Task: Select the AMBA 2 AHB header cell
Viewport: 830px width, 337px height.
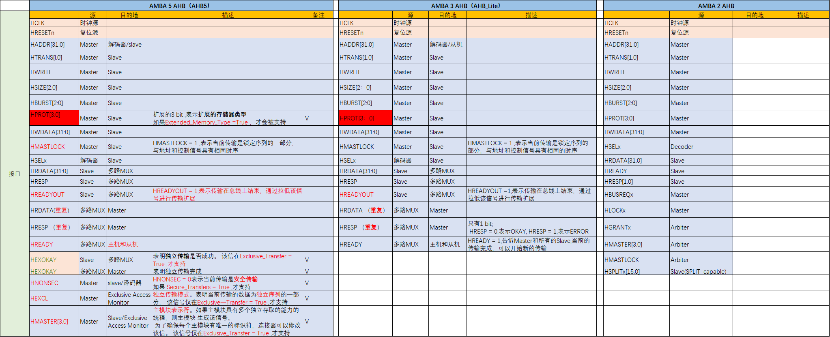Action: 716,6
